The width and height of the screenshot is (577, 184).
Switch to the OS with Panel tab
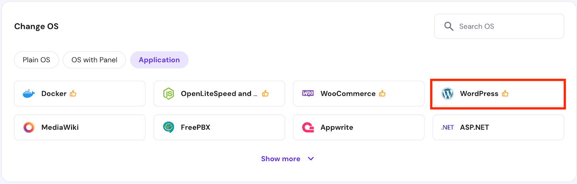[94, 60]
